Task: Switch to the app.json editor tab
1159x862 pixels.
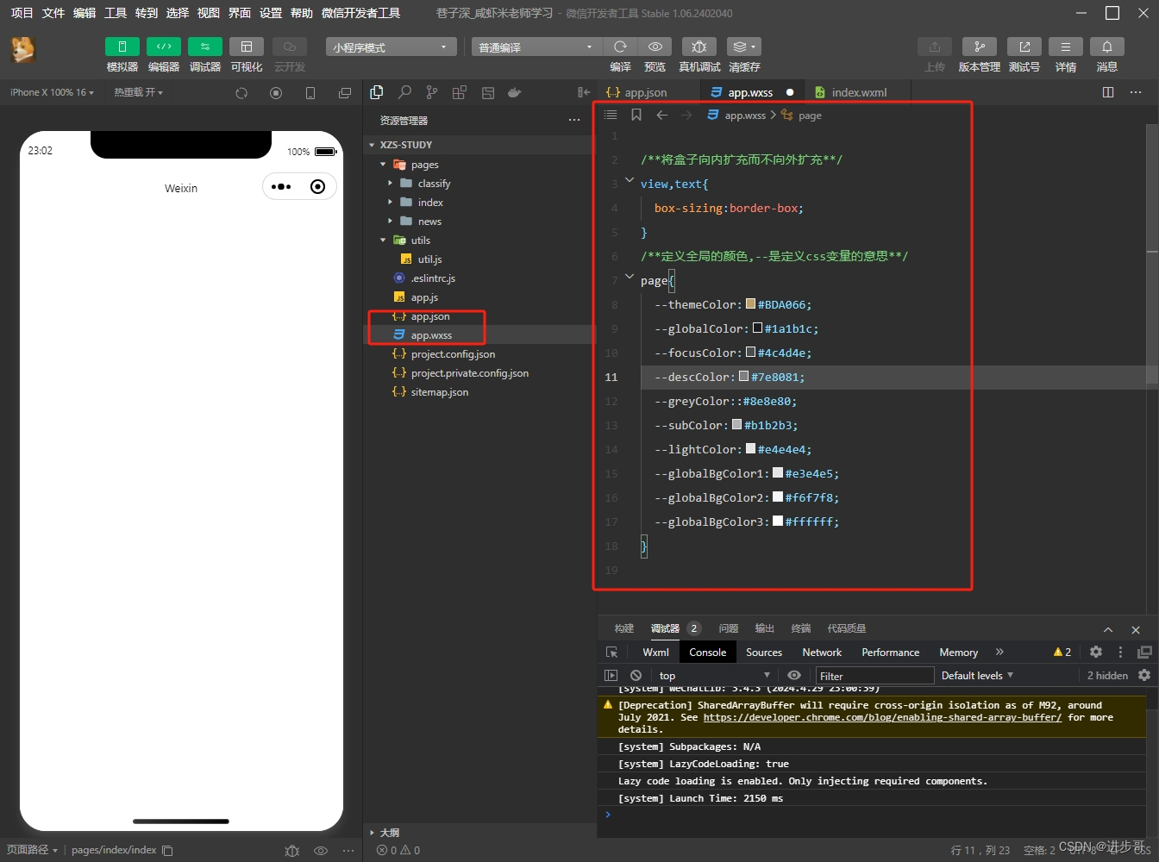Action: pyautogui.click(x=645, y=92)
